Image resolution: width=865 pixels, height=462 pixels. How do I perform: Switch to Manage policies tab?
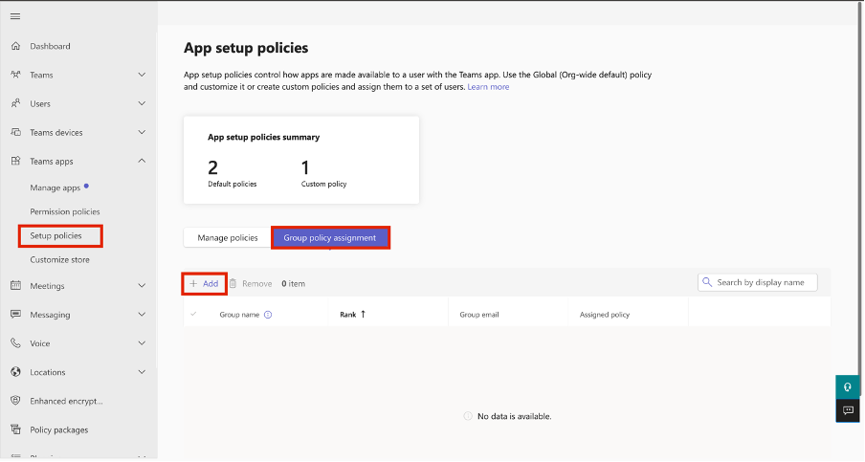(228, 237)
